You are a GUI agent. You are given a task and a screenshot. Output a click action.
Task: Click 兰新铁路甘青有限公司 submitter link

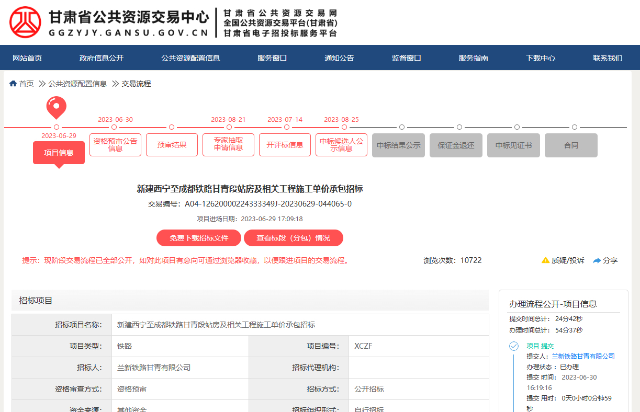(583, 356)
